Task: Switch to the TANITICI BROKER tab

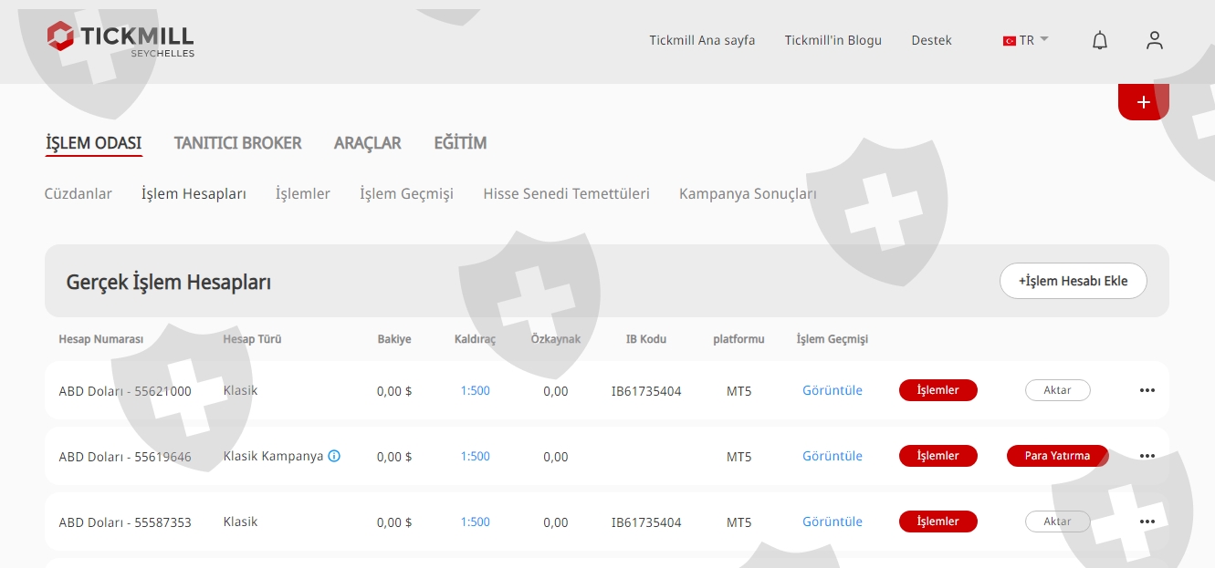Action: tap(237, 143)
